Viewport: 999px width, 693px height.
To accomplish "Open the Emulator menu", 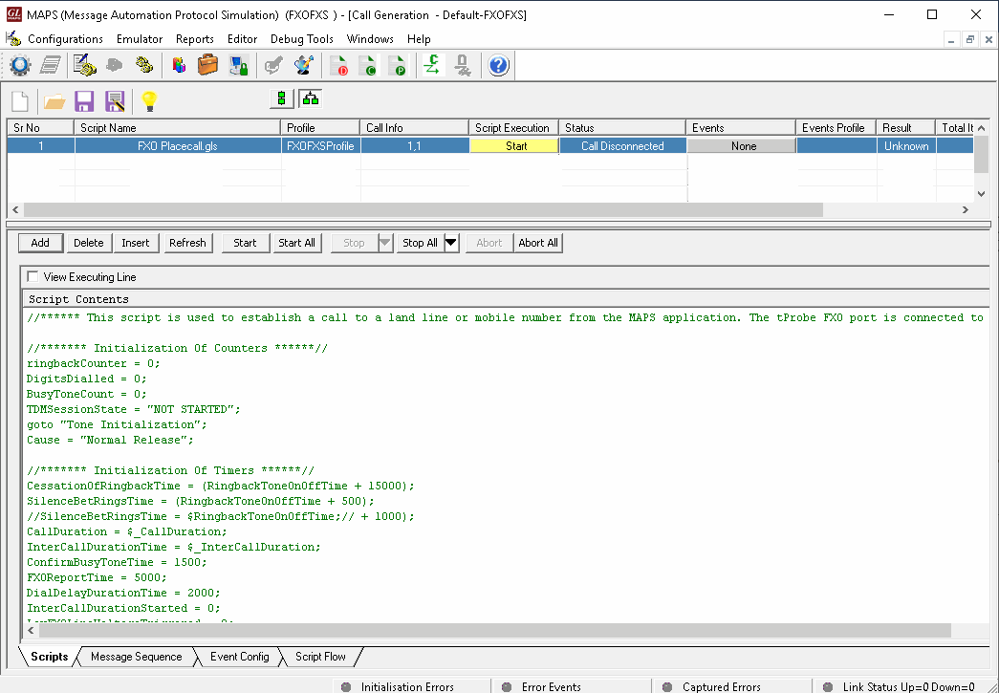I will [x=140, y=39].
